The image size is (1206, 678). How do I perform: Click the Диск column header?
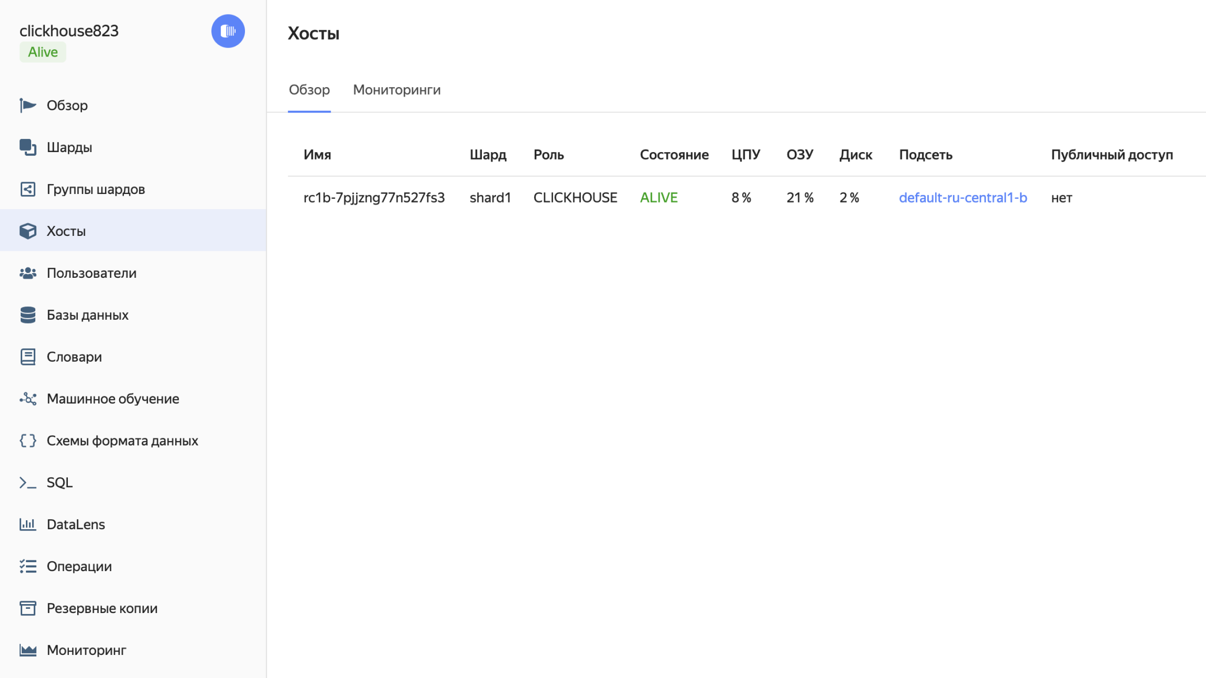pyautogui.click(x=856, y=155)
